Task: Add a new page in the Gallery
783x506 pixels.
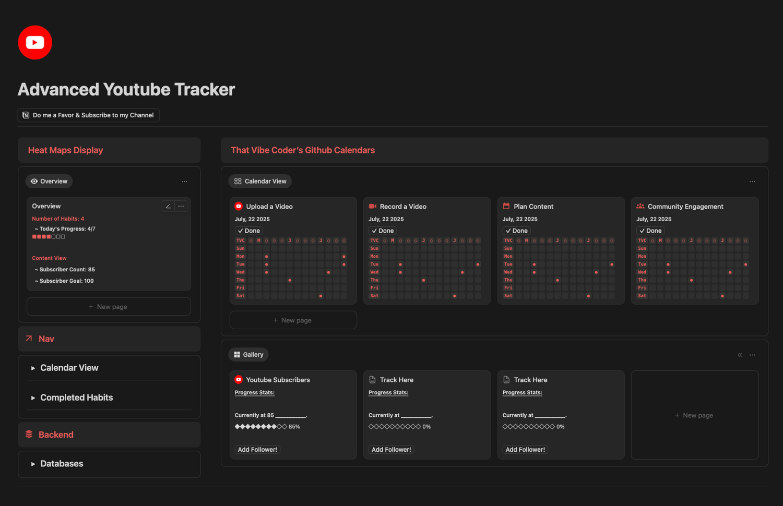Action: (x=695, y=415)
